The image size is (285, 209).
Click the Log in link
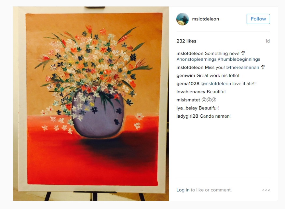click(183, 190)
